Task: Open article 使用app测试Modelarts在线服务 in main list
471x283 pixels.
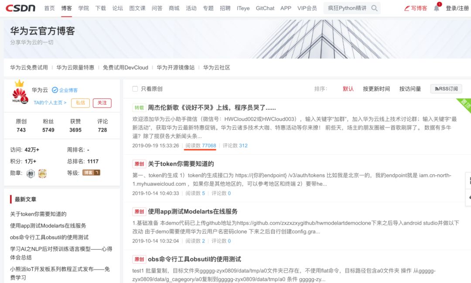Action: coord(193,211)
